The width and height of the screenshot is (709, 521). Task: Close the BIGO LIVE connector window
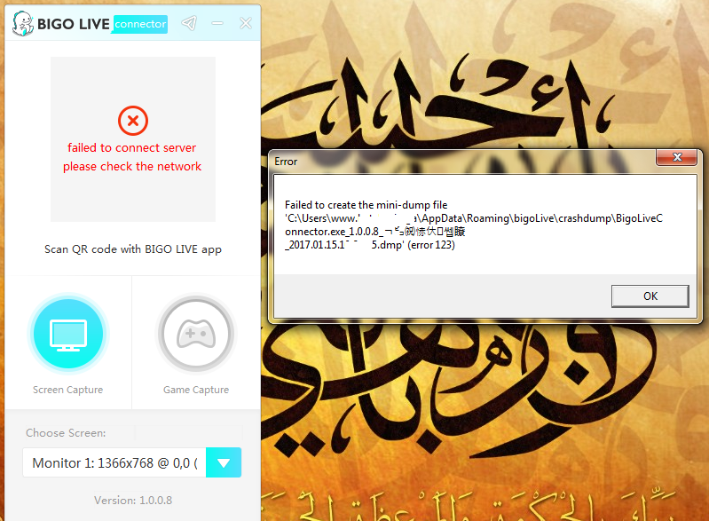pyautogui.click(x=246, y=23)
